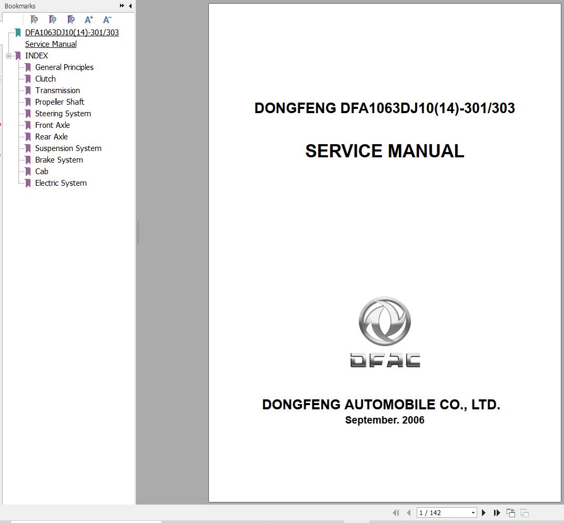Go to the previous page

click(409, 512)
